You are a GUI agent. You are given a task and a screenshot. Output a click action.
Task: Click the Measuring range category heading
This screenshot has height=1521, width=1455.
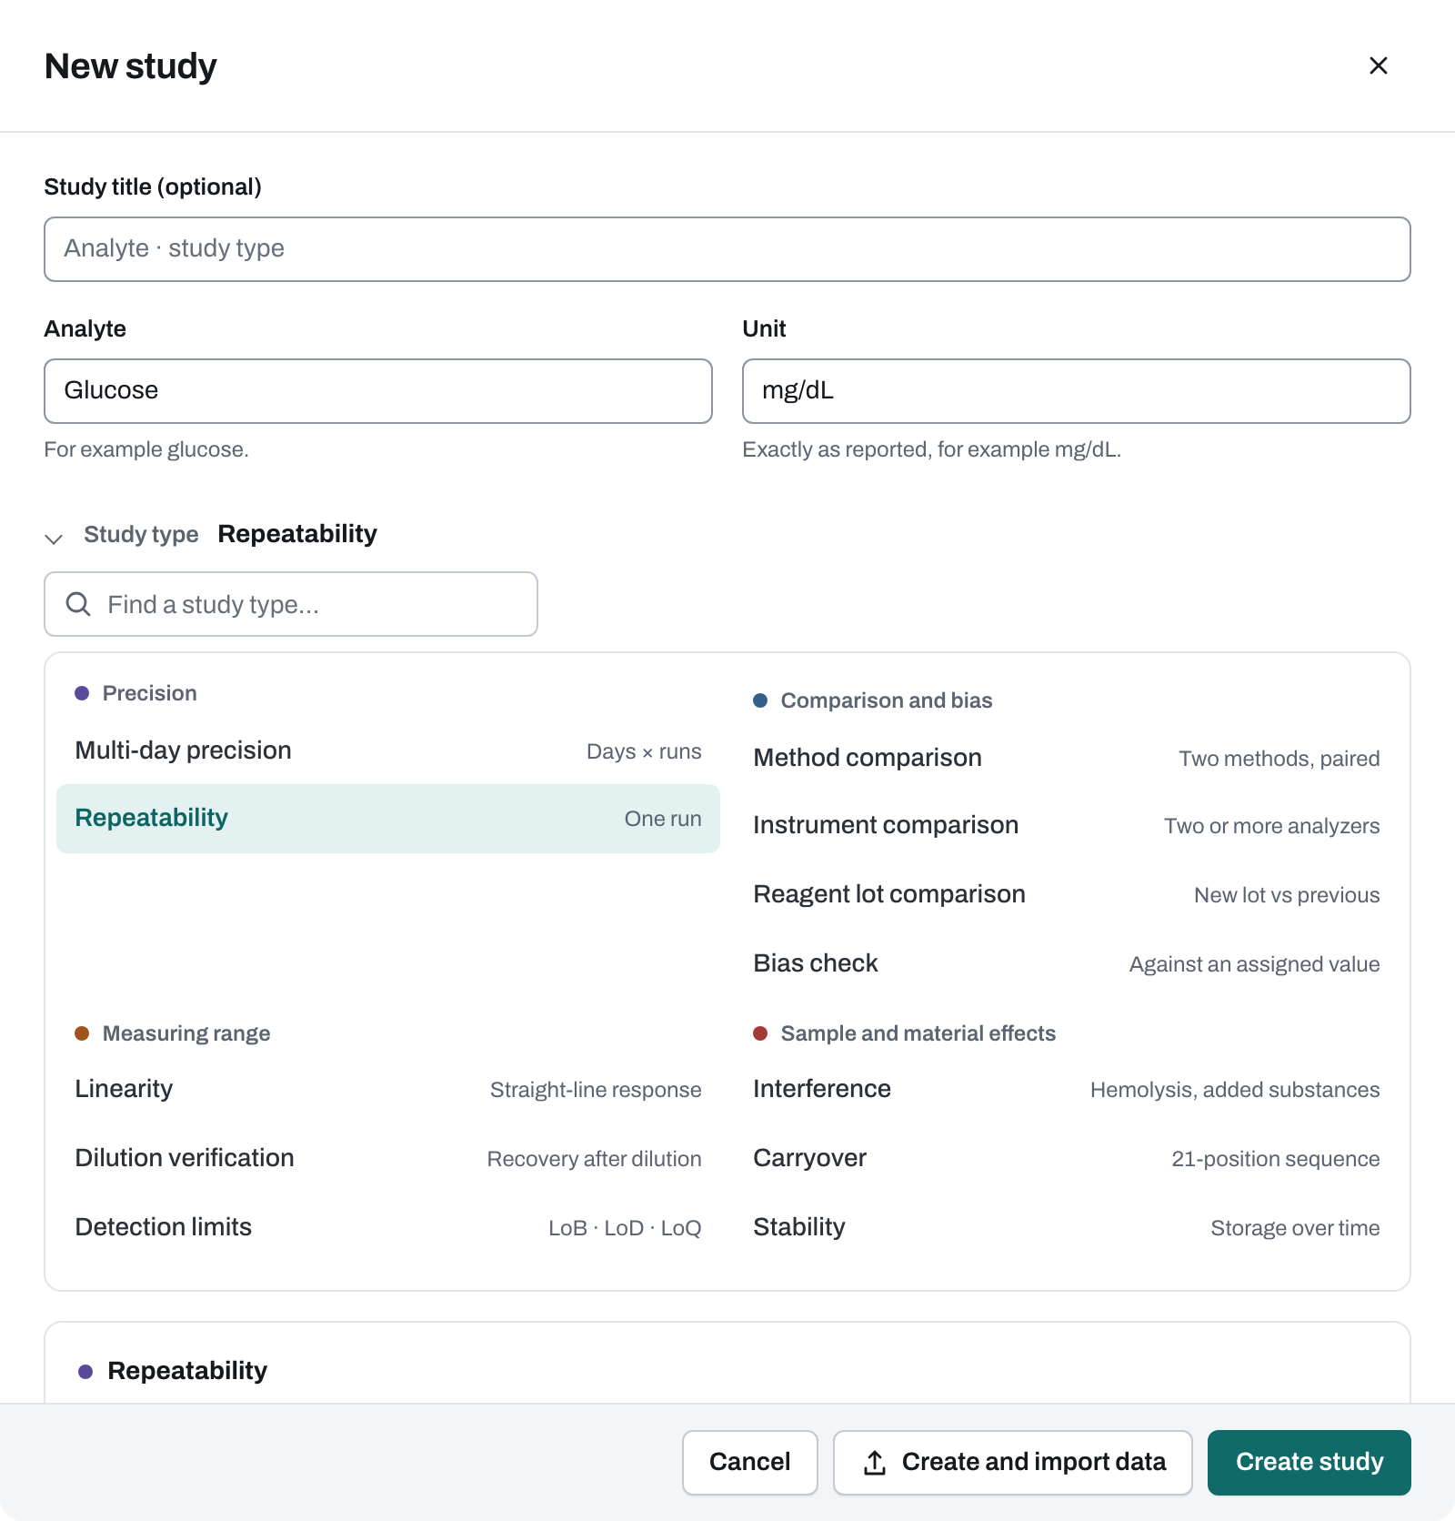(186, 1033)
